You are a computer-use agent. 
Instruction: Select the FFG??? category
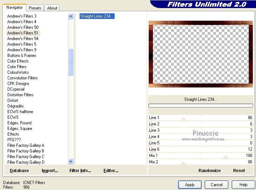pos(14,140)
